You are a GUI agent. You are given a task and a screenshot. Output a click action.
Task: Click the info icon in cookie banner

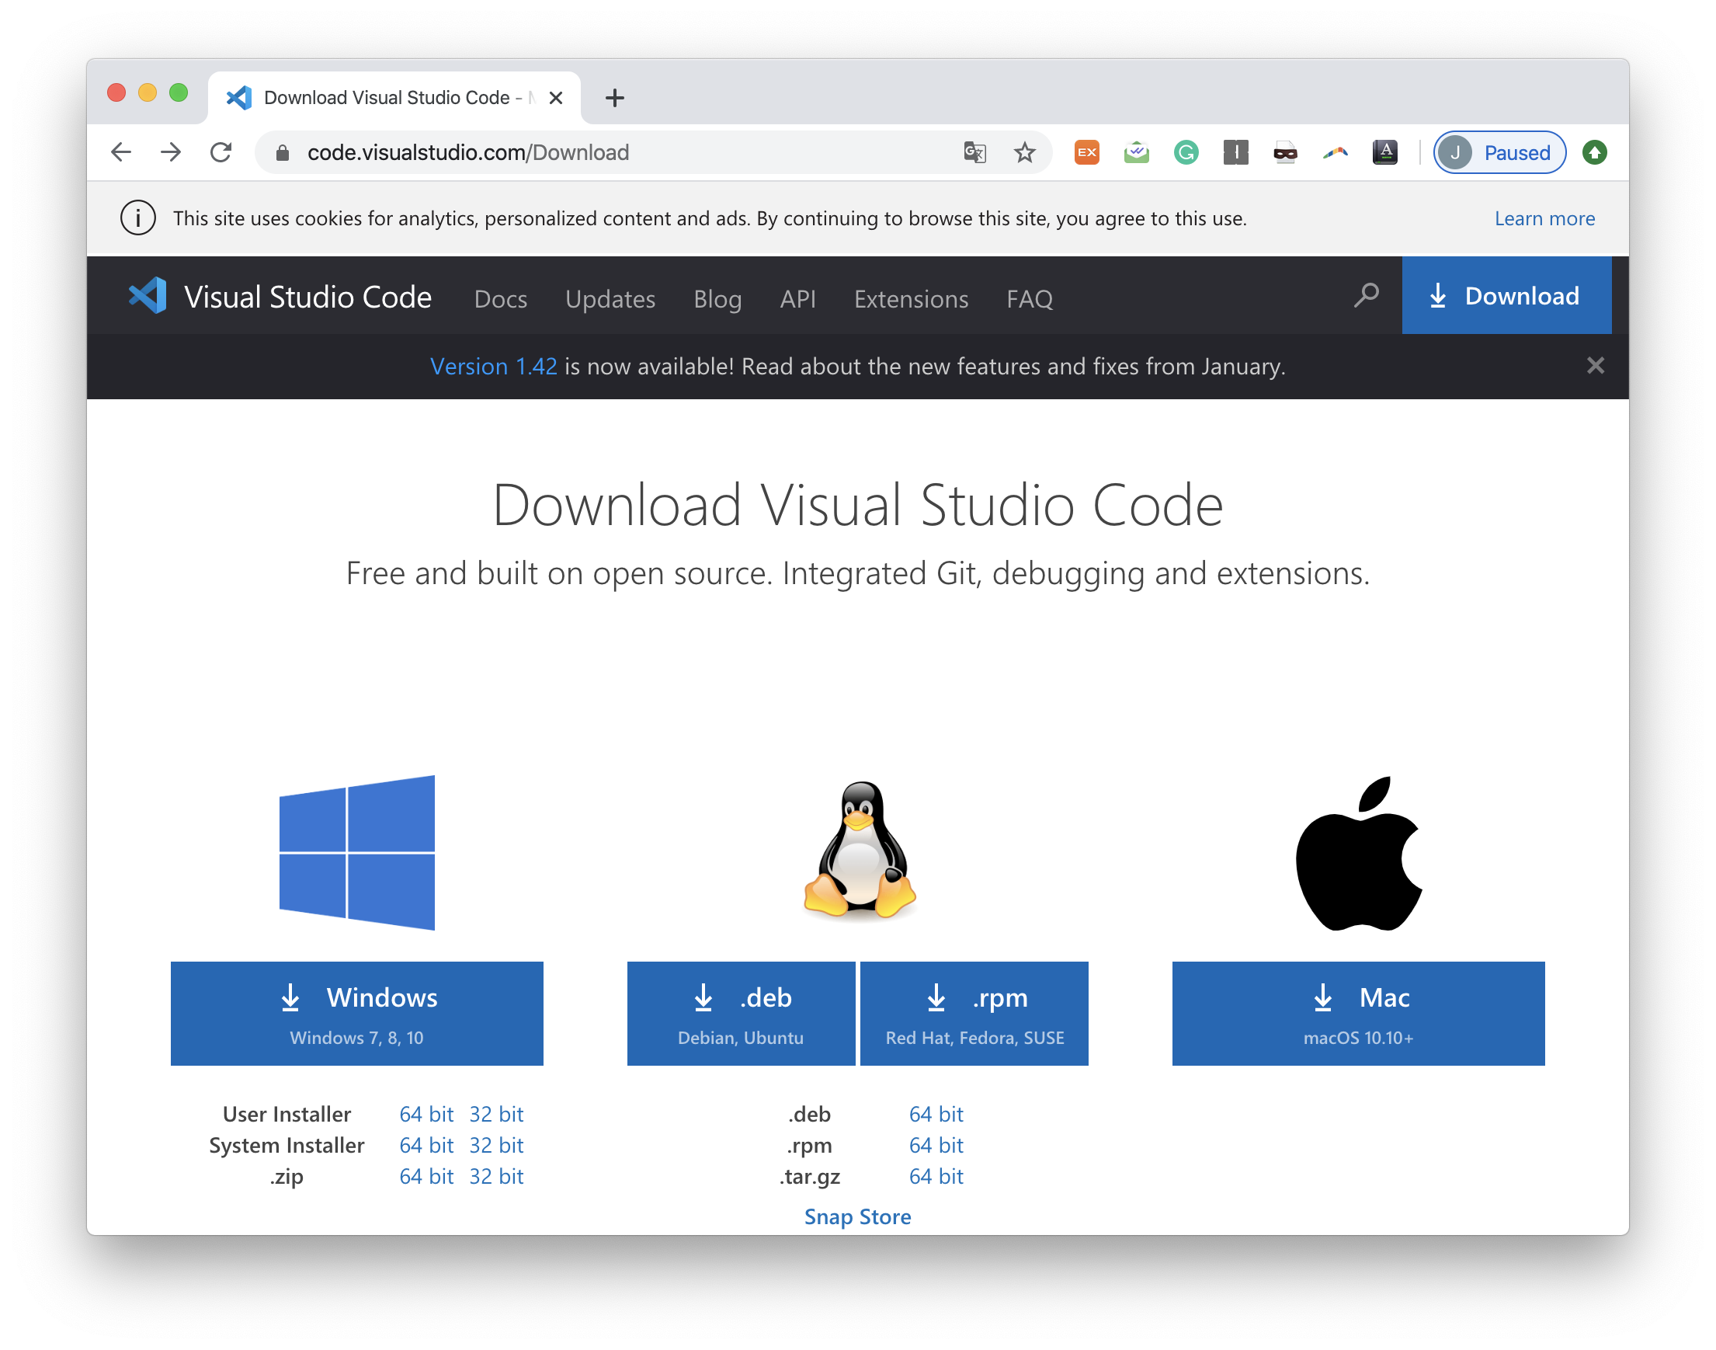pyautogui.click(x=137, y=218)
